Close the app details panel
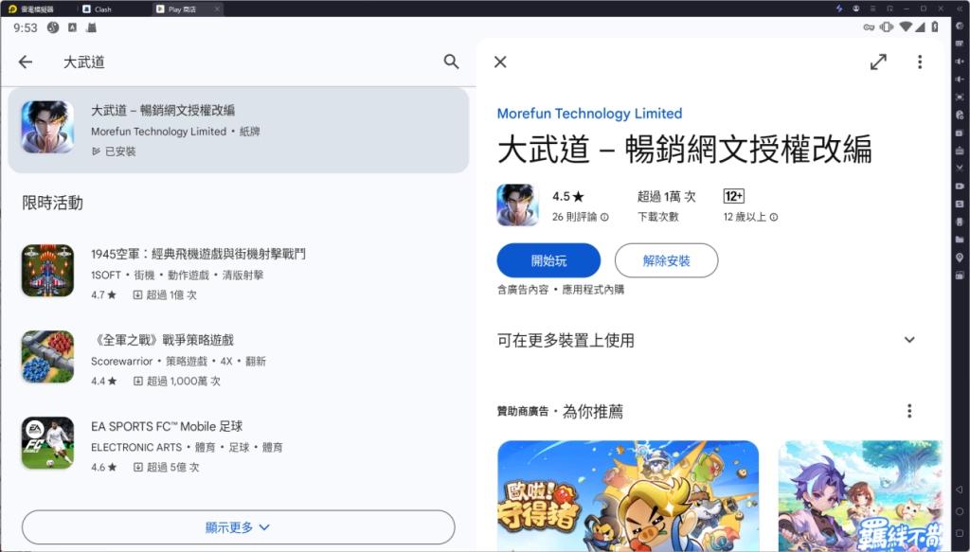This screenshot has height=552, width=970. pyautogui.click(x=500, y=62)
